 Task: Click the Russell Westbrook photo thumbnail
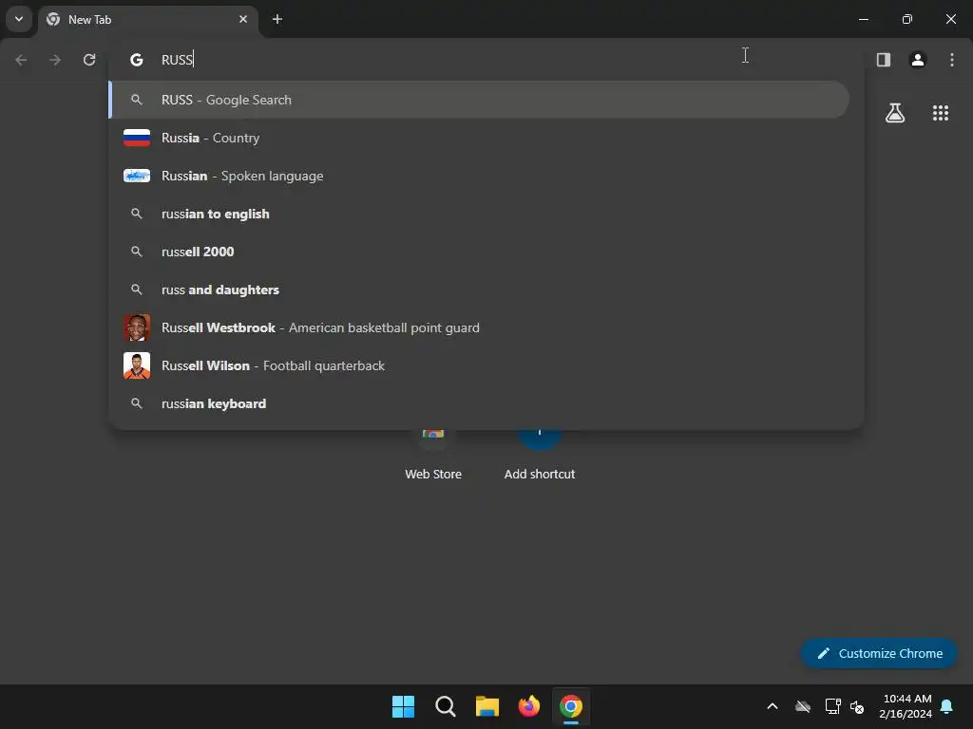tap(137, 327)
